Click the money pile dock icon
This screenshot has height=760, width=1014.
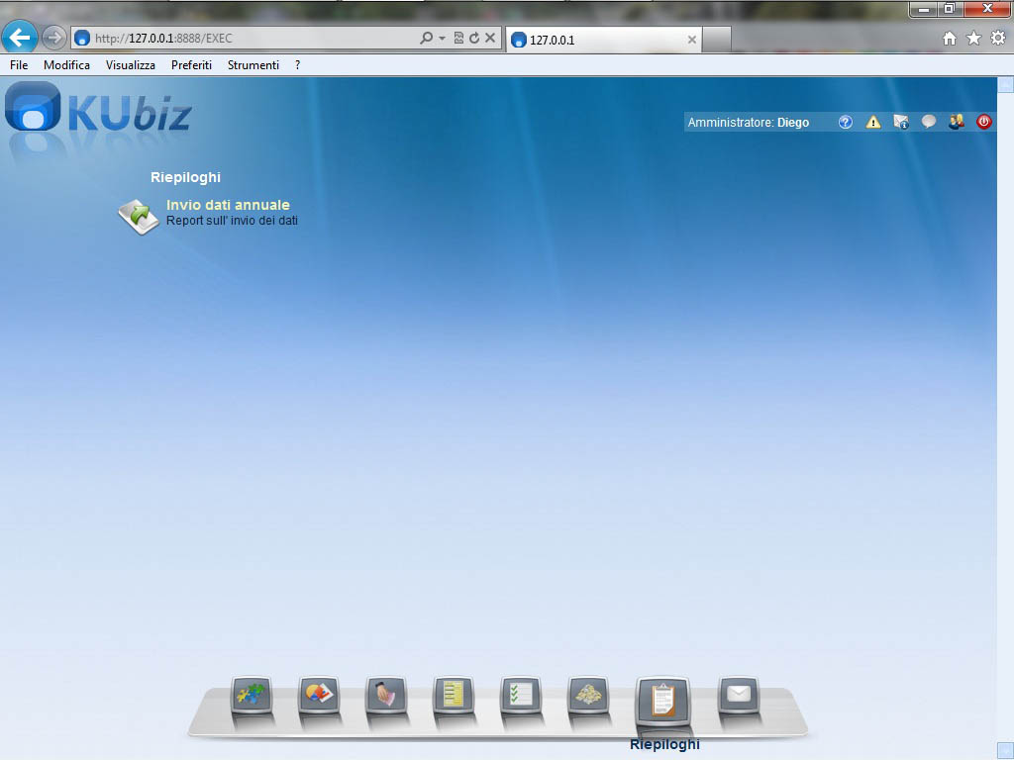(588, 695)
